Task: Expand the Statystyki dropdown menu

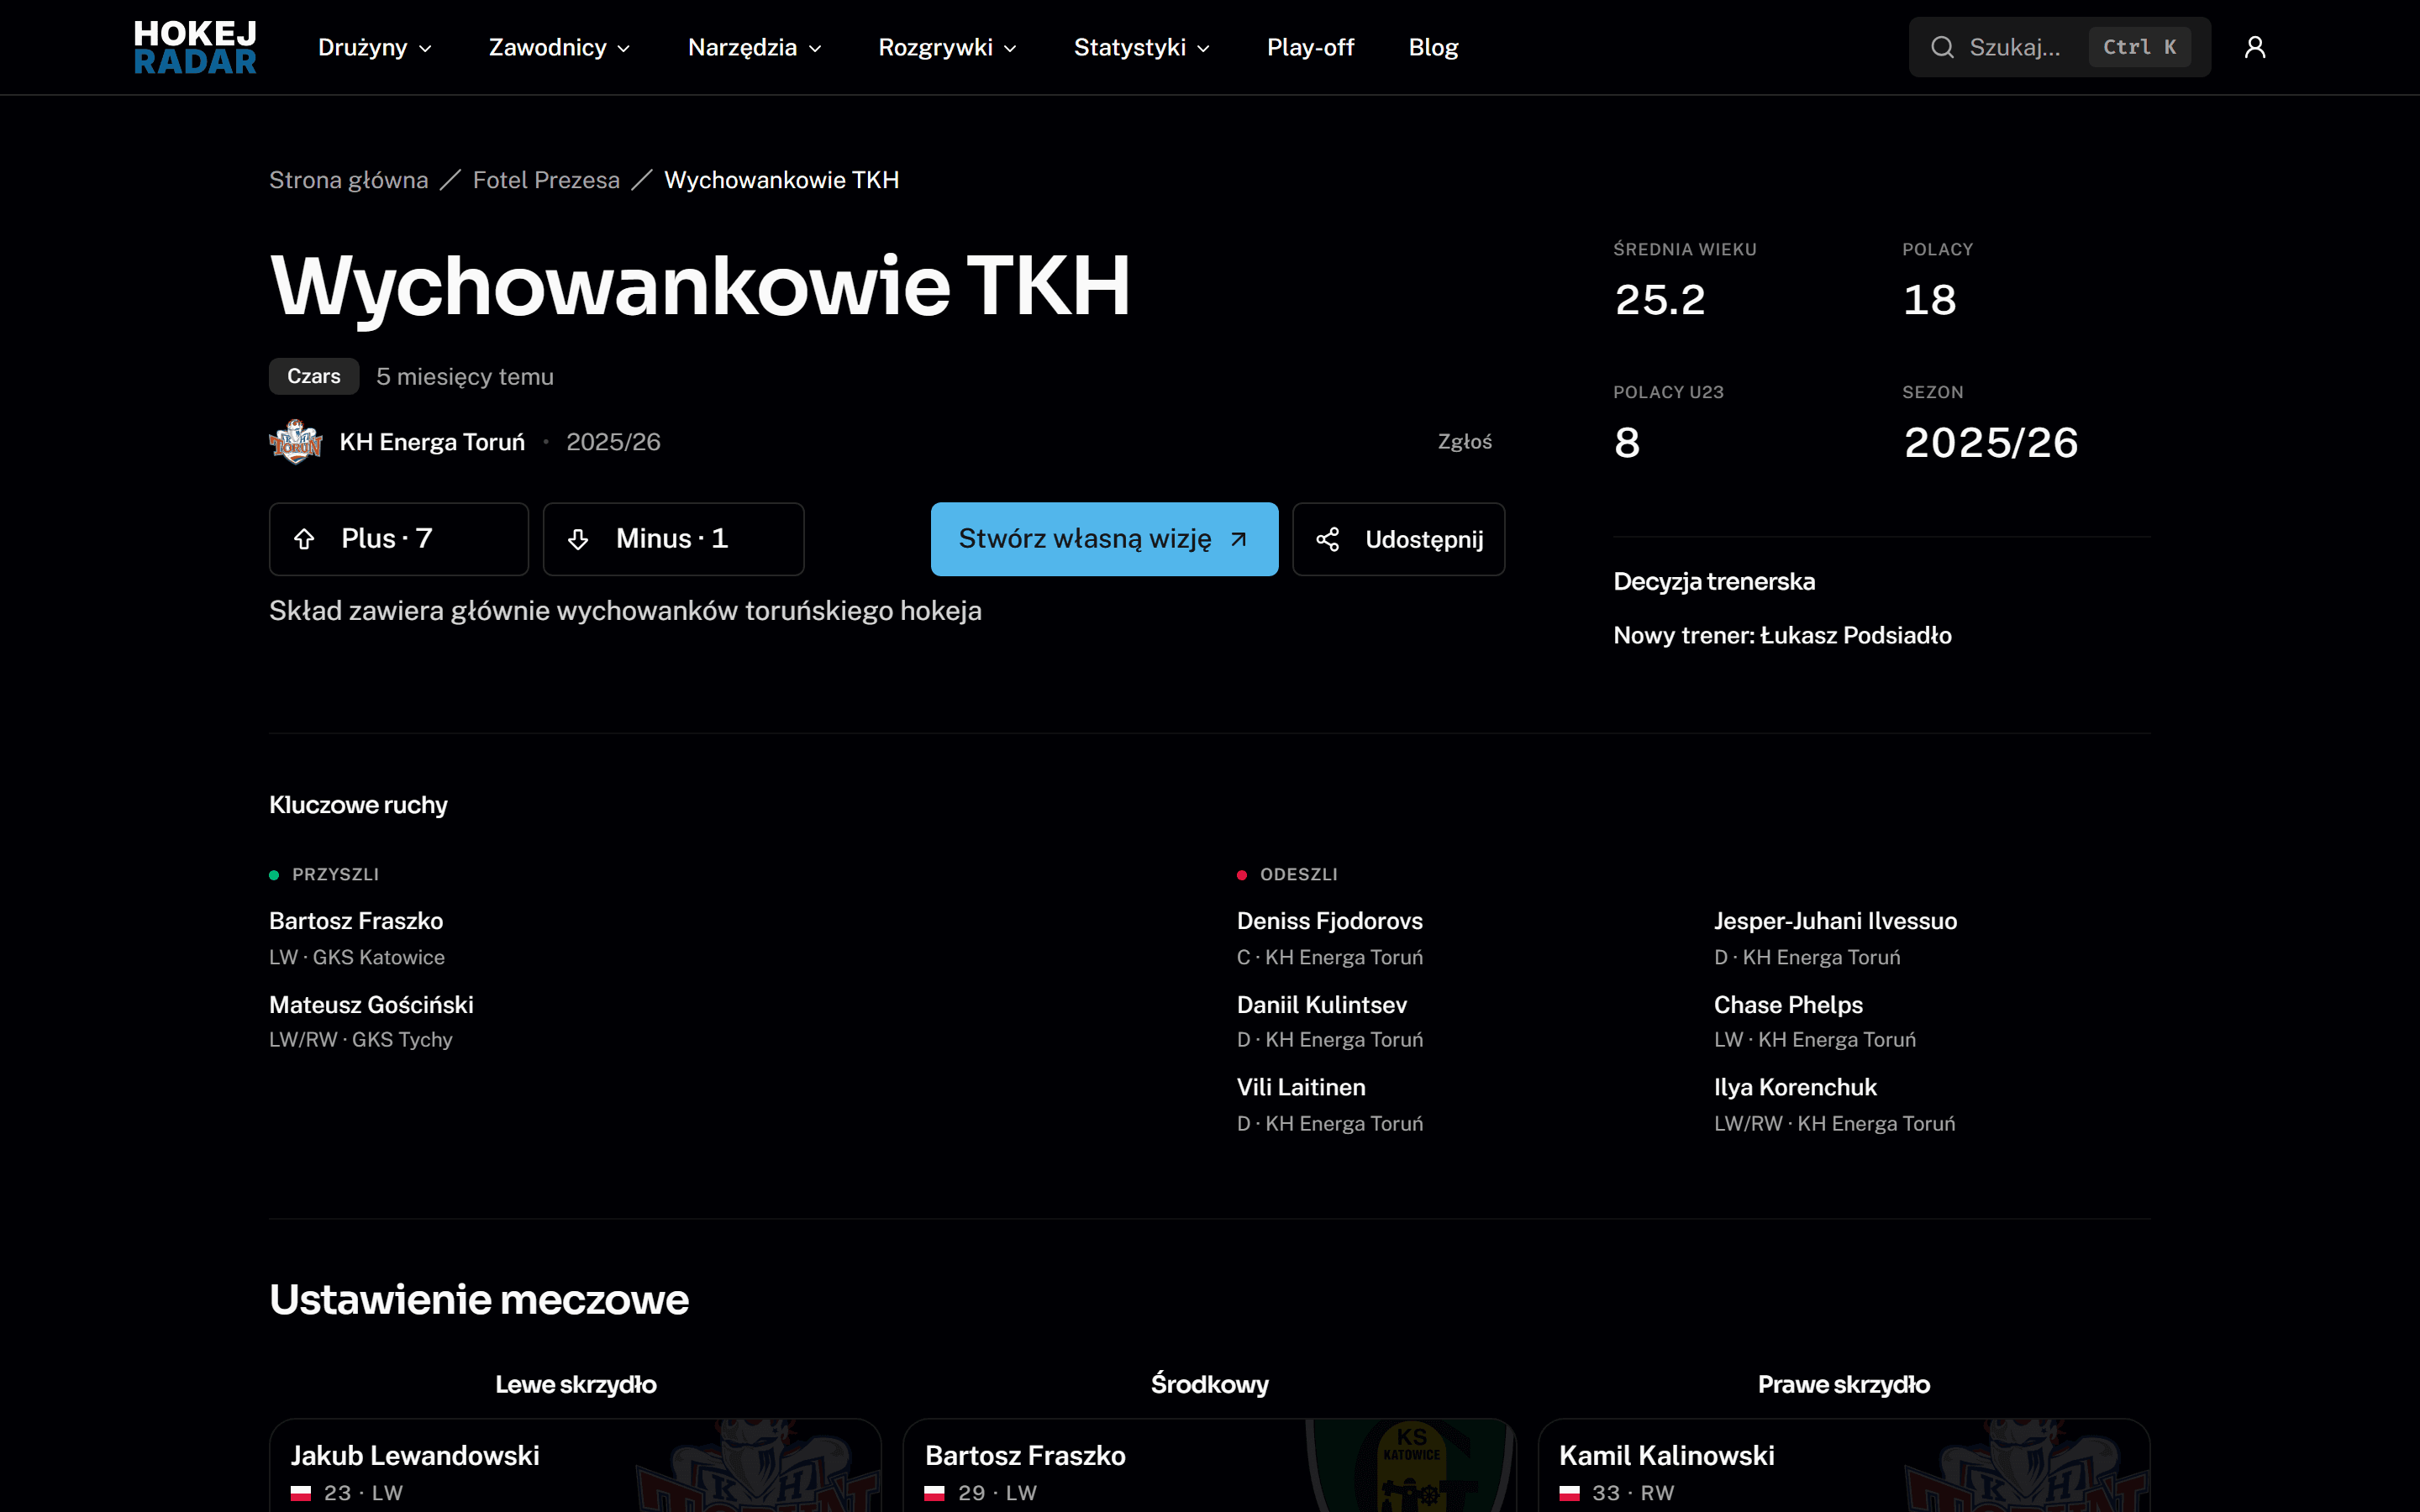Action: pyautogui.click(x=1142, y=47)
